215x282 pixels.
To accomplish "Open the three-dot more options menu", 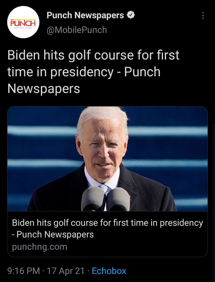I will coord(203,16).
